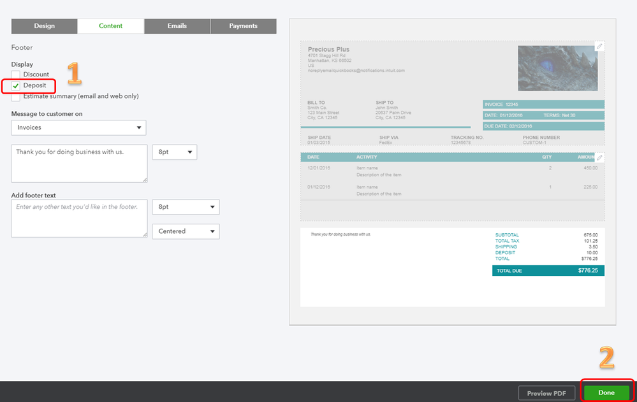Screen dimensions: 637x402
Task: Open the Invoices message dropdown
Action: [78, 127]
